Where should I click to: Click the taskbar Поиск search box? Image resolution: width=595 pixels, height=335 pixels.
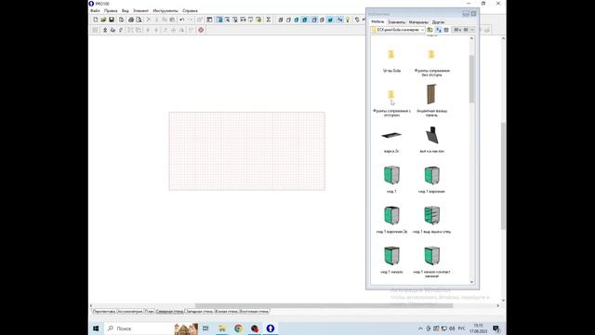click(x=139, y=328)
